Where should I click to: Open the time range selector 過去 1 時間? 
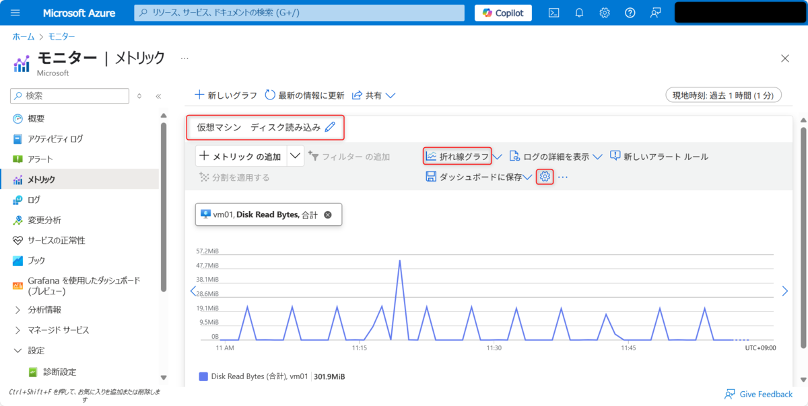click(x=723, y=95)
